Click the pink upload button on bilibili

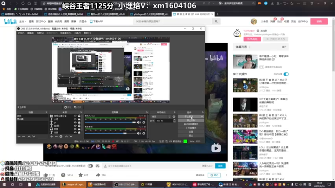click(x=319, y=21)
